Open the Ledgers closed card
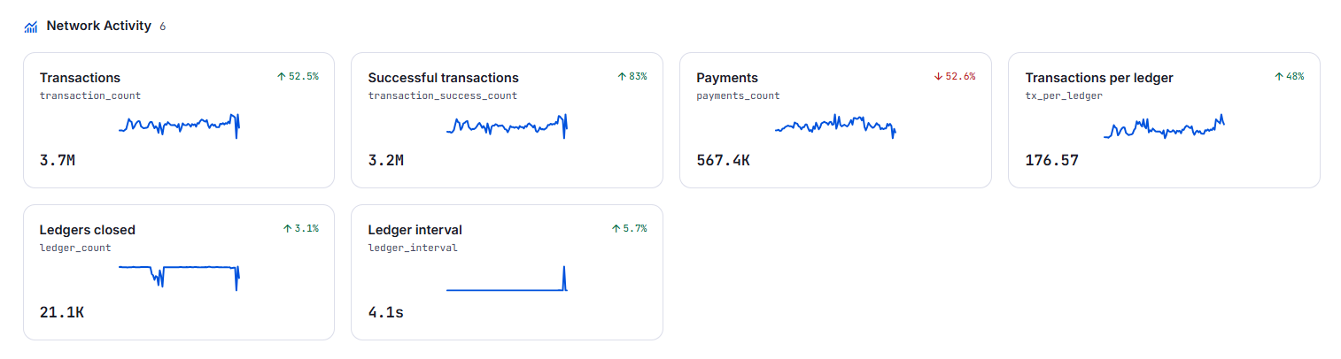This screenshot has height=359, width=1341. coord(179,272)
